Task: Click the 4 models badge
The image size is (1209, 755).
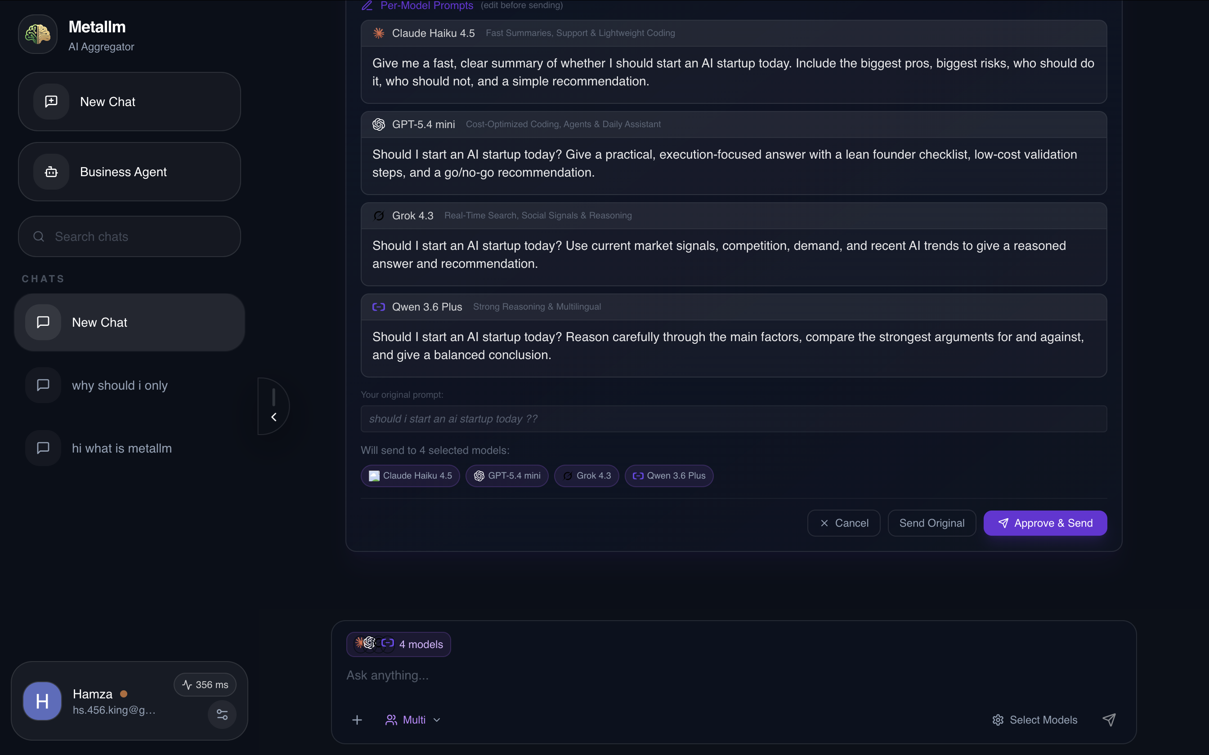Action: 399,644
